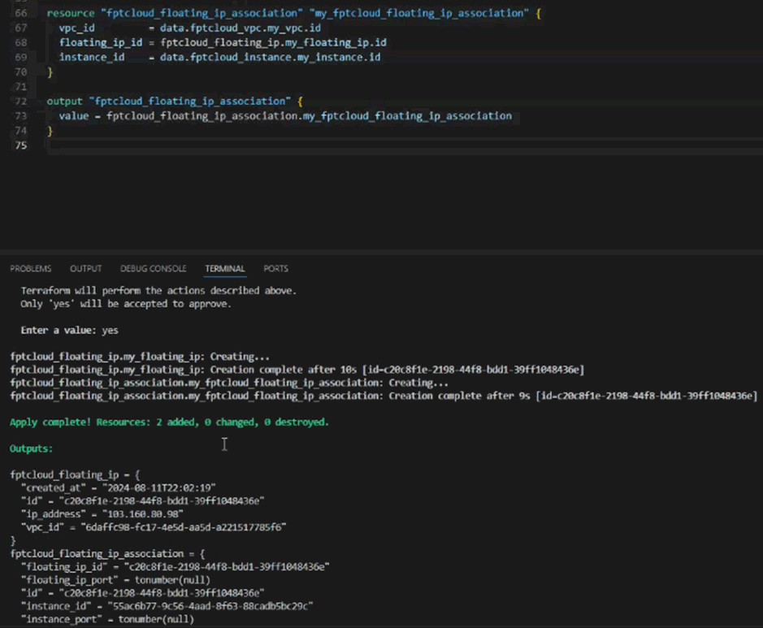This screenshot has height=628, width=763.
Task: Click the closing brace on line 74
Action: pyautogui.click(x=50, y=130)
